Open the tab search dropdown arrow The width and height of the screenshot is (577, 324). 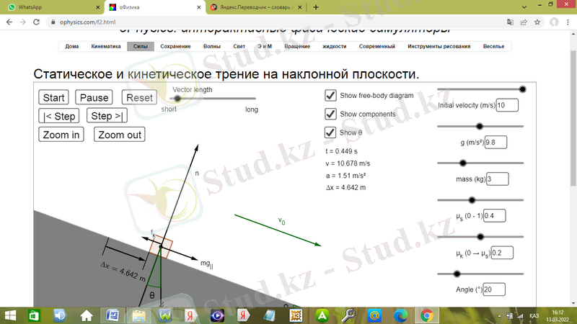tap(524, 7)
